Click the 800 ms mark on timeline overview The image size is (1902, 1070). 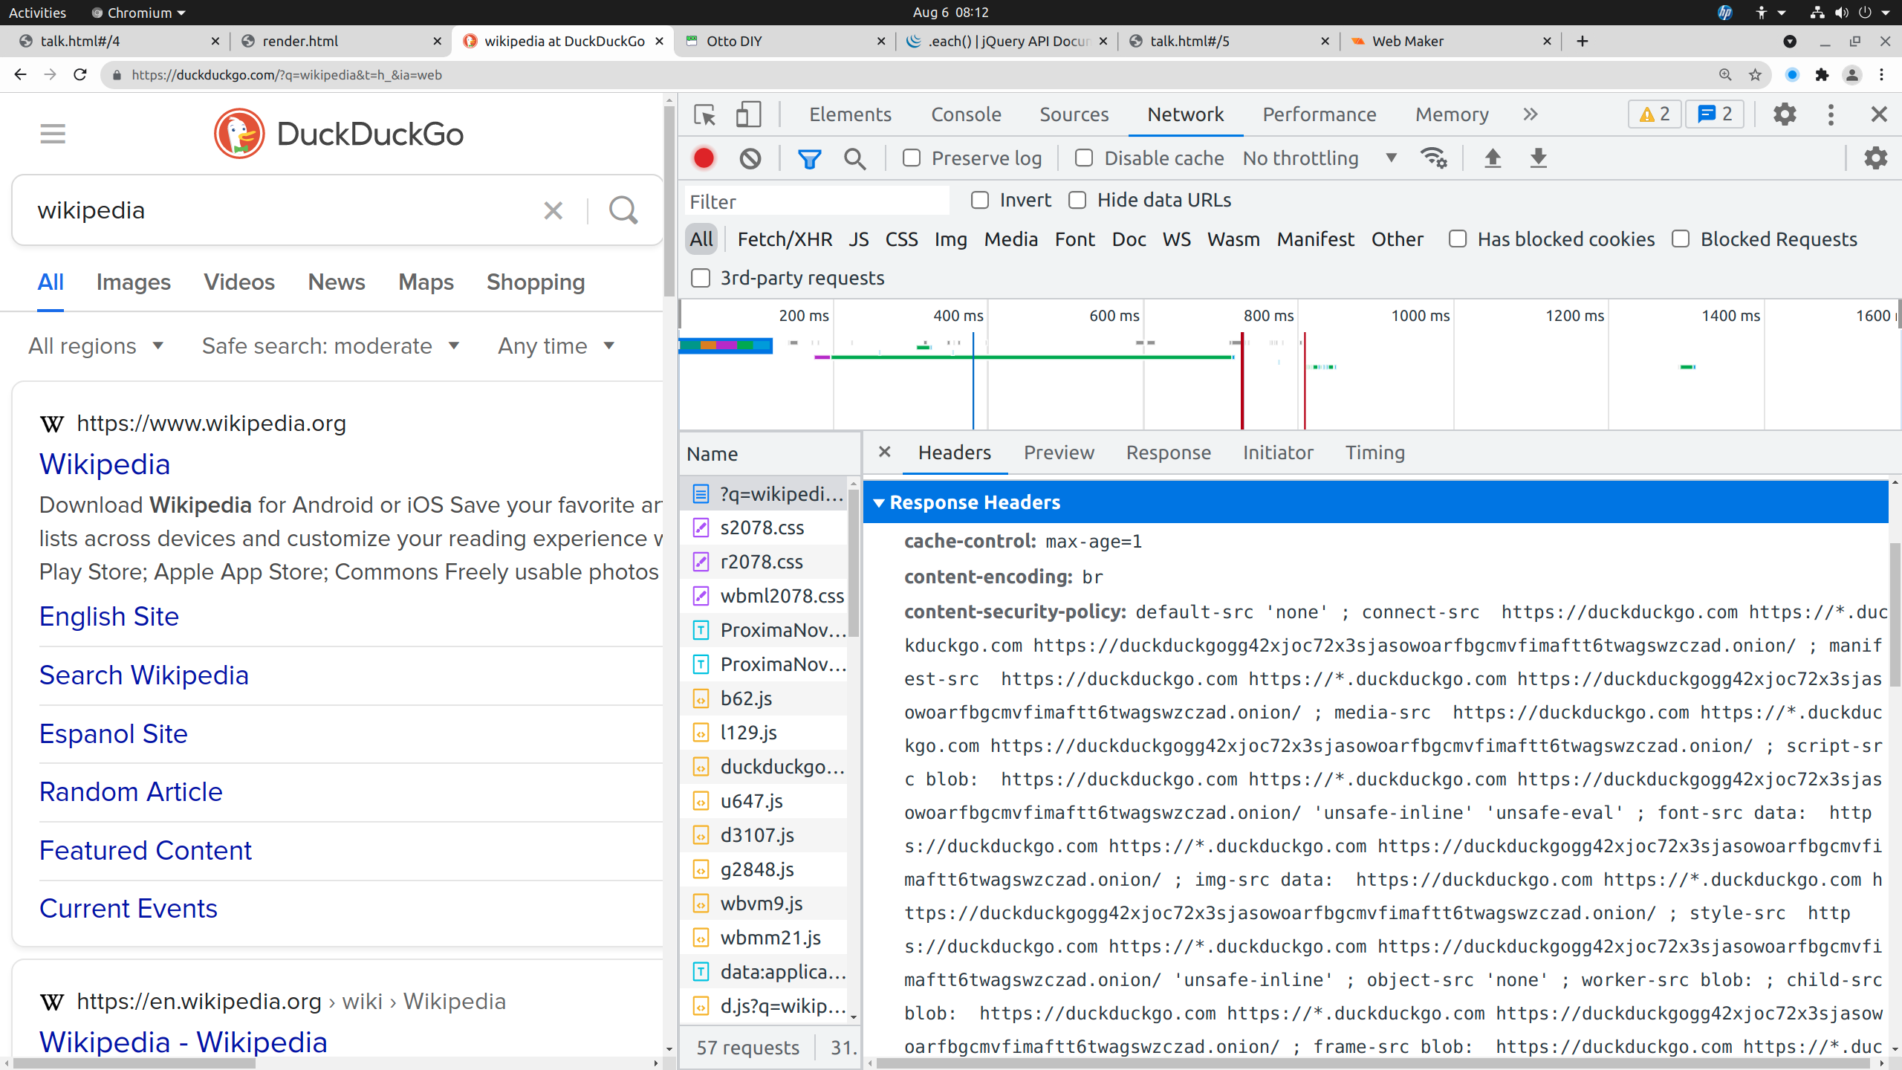(x=1268, y=316)
